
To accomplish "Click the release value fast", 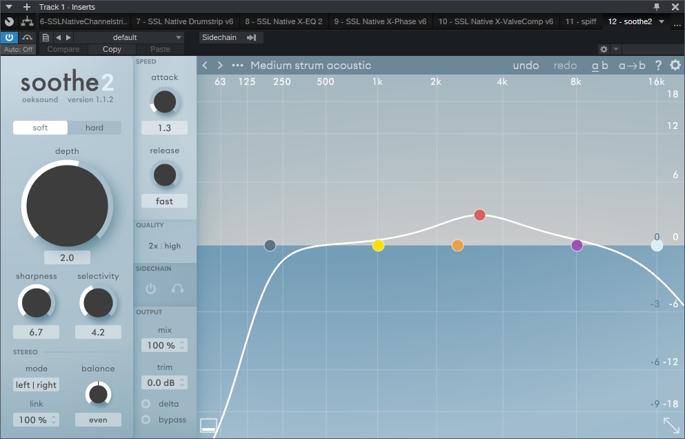I will point(164,201).
